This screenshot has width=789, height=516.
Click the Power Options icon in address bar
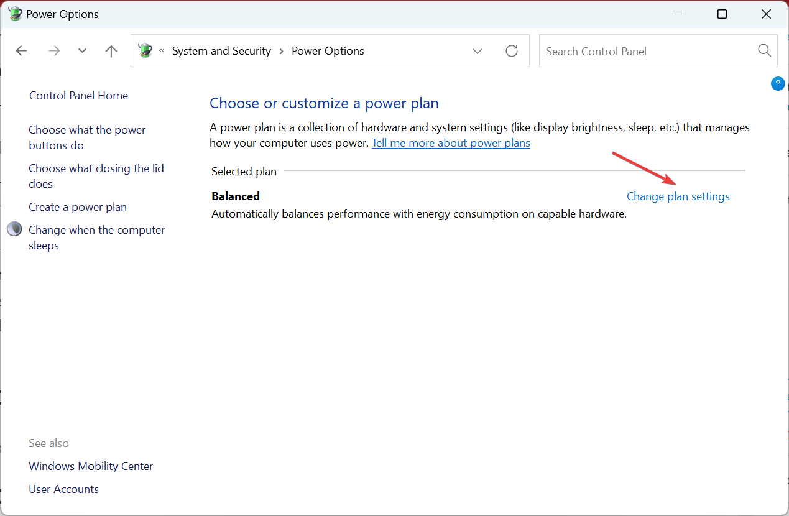point(145,50)
